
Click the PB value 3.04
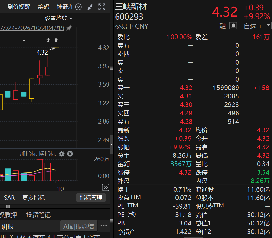click(x=185, y=223)
